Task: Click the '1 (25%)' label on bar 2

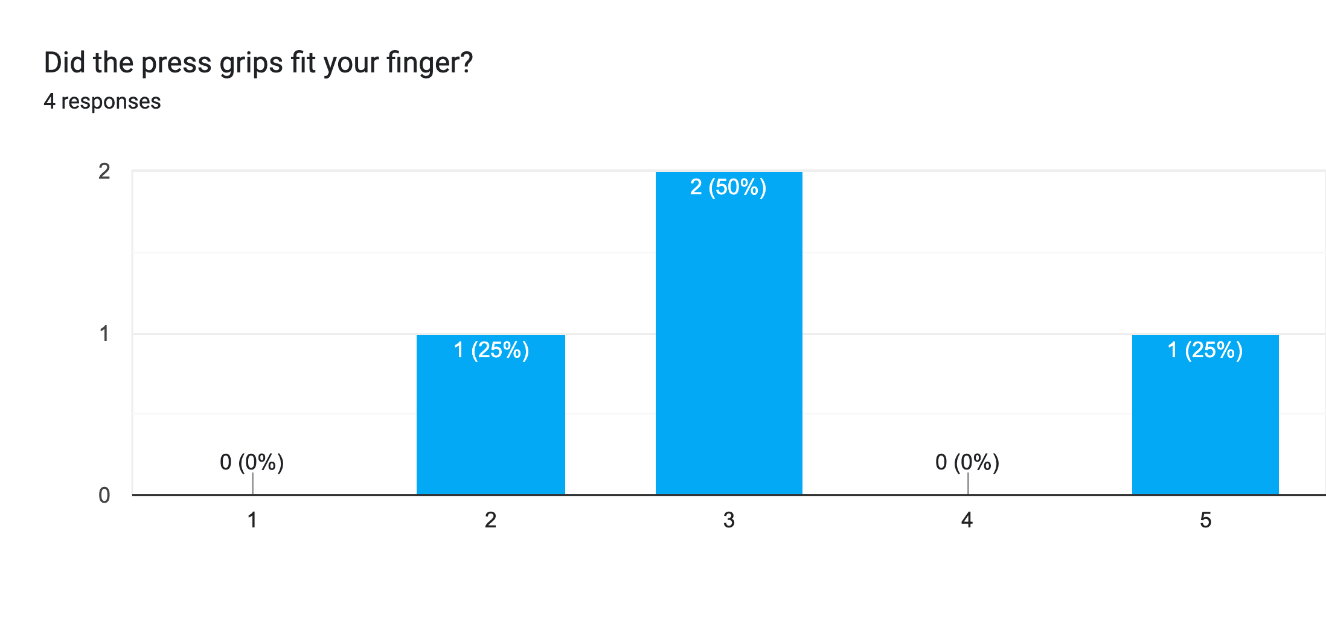Action: coord(491,350)
